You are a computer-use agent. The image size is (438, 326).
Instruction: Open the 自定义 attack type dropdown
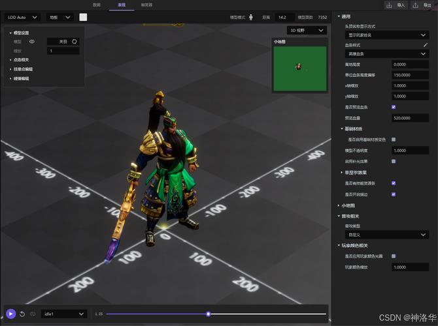click(x=387, y=235)
